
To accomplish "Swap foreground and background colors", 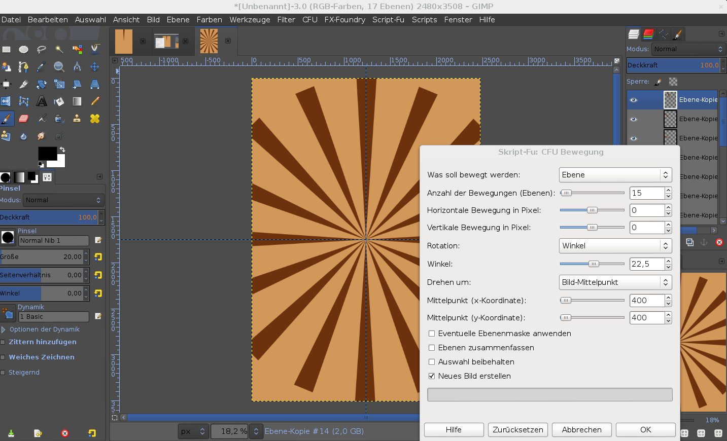I will 62,150.
